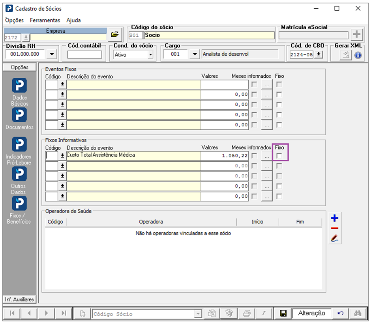Click the italic I icon in bottom toolbar

(264, 314)
